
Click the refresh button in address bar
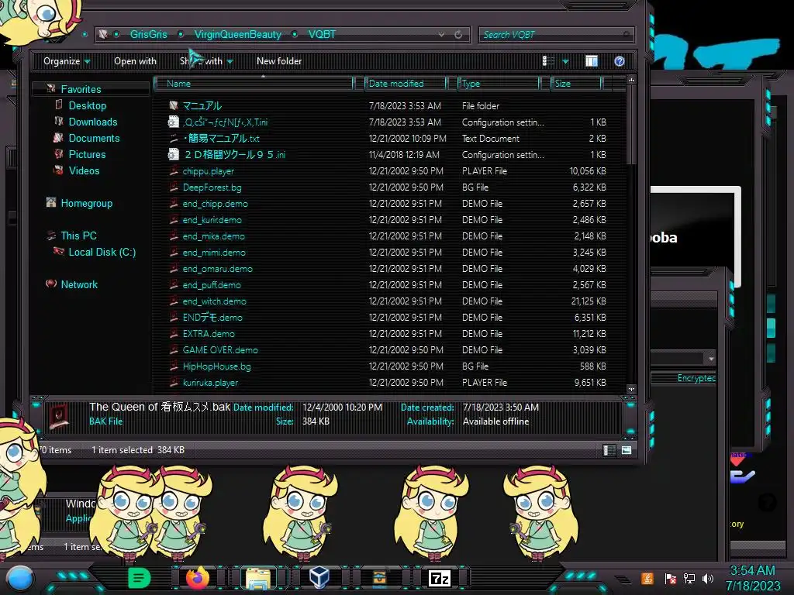(x=458, y=34)
